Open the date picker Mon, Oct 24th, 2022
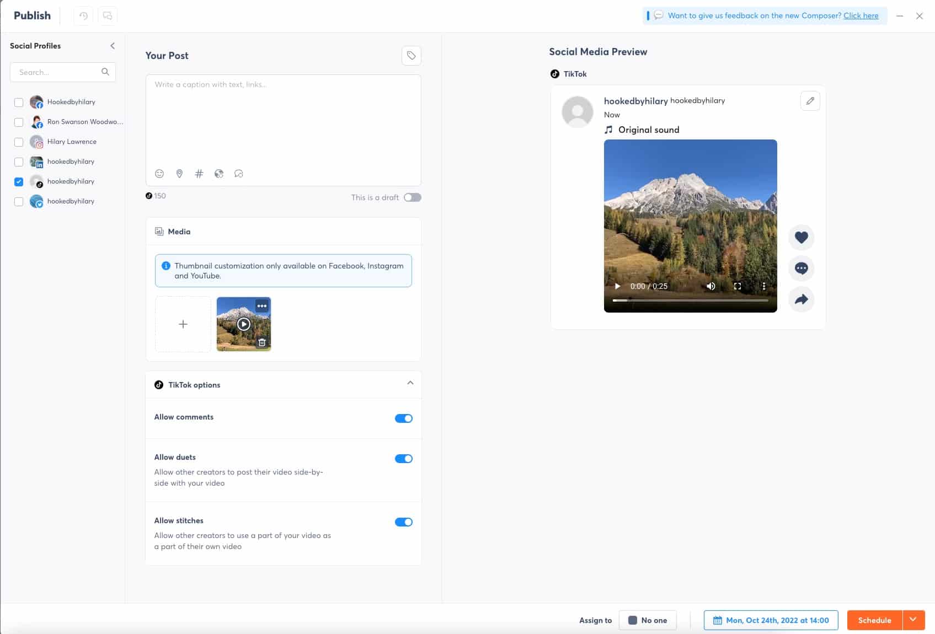The width and height of the screenshot is (935, 634). tap(771, 620)
